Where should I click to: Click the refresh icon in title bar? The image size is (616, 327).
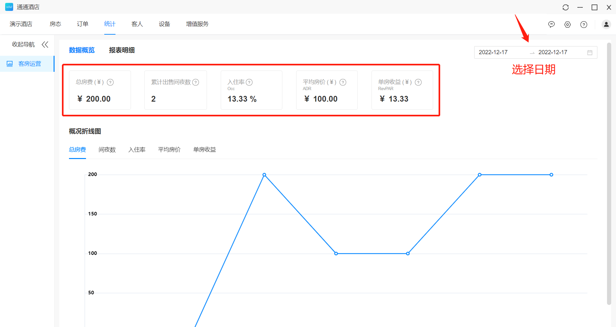[565, 7]
